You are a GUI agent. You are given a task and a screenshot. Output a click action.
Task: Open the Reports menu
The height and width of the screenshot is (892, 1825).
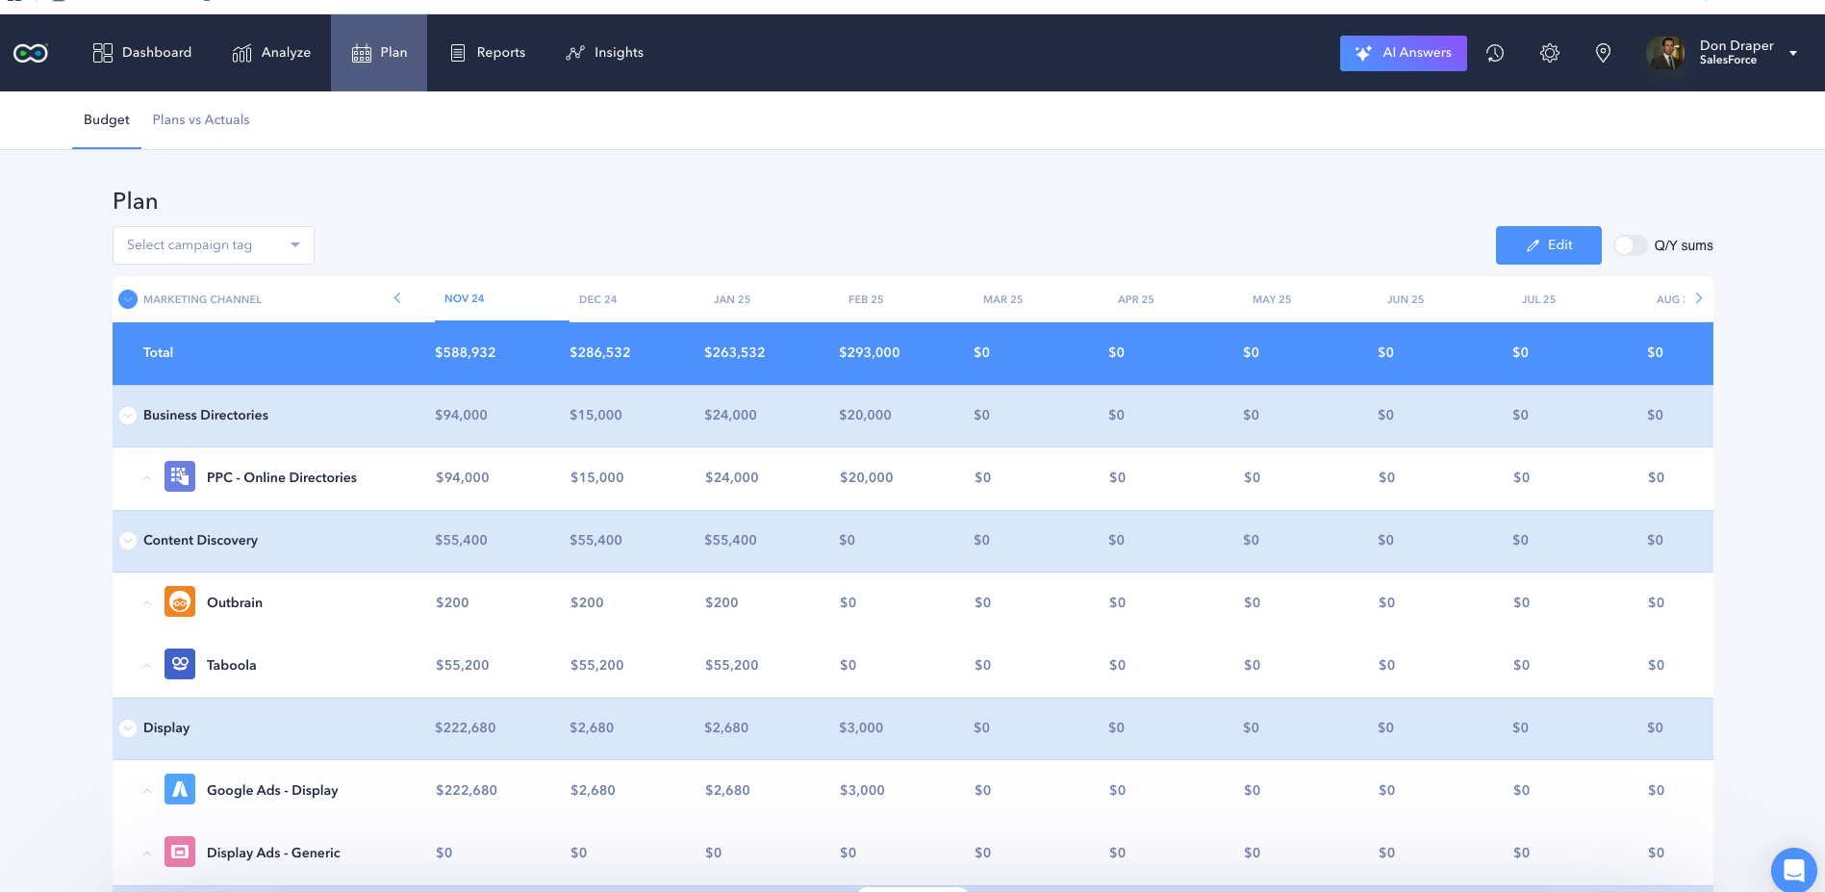pyautogui.click(x=488, y=53)
